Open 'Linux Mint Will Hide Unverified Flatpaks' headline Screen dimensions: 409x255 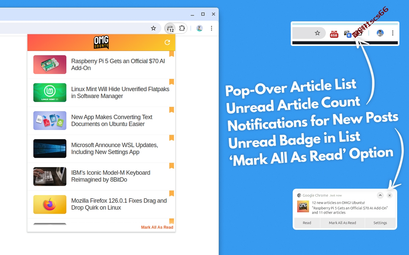click(120, 92)
